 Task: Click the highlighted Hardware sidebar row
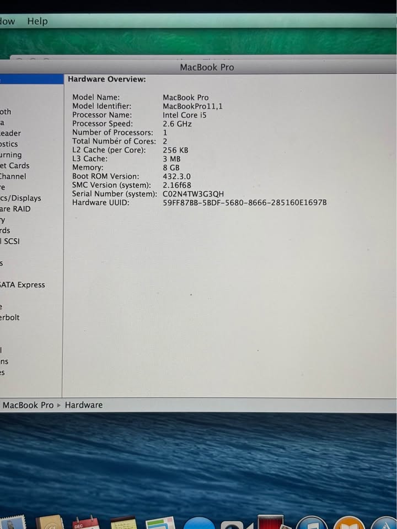point(31,79)
